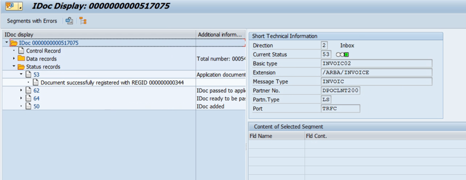Screen dimensions: 466x180
Task: Click the Control Record document icon
Action: (x=21, y=51)
